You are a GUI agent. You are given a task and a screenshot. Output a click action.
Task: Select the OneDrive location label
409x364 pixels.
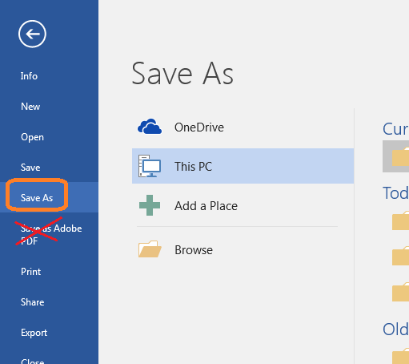199,127
